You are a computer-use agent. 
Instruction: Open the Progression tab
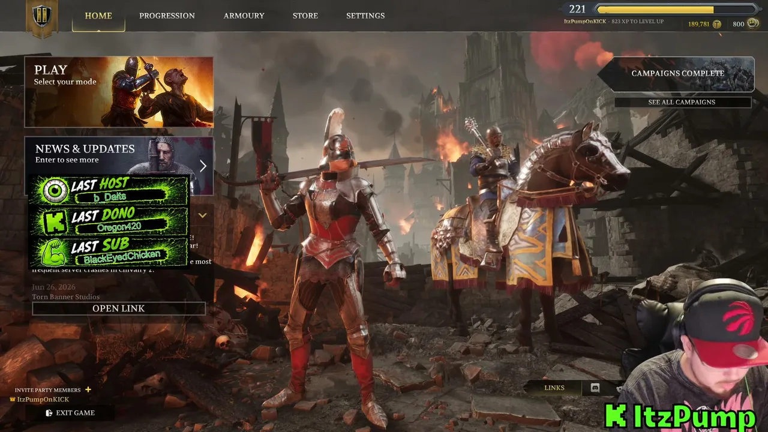click(x=167, y=16)
